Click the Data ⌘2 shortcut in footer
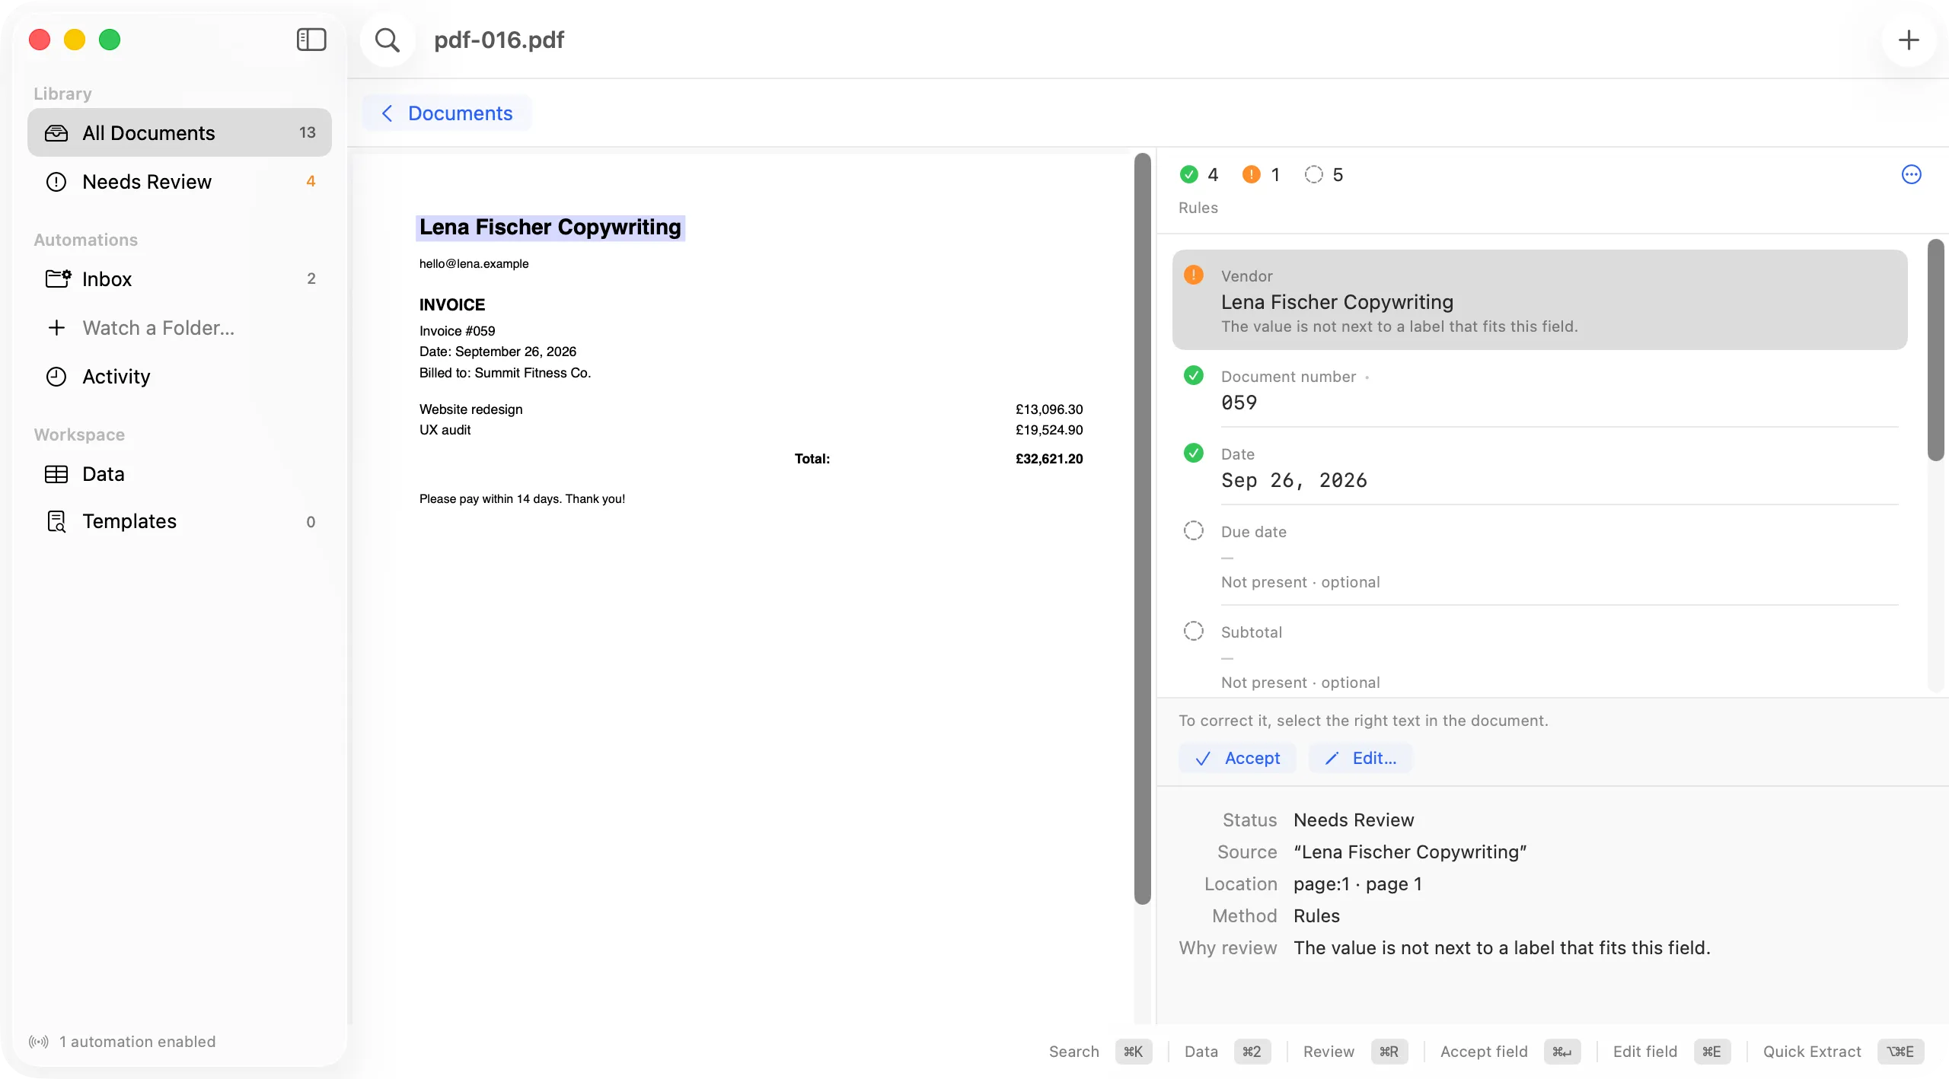 coord(1227,1051)
